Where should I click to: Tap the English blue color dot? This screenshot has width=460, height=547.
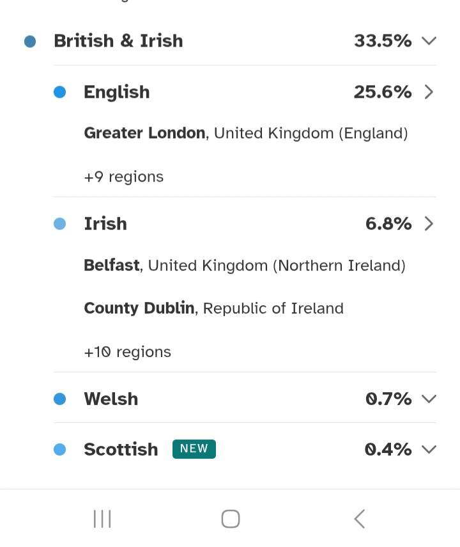click(60, 93)
